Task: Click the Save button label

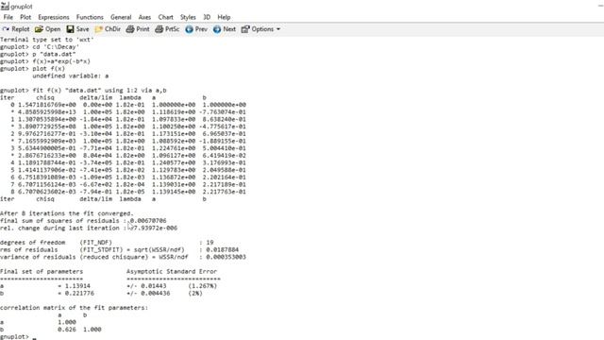Action: [82, 29]
